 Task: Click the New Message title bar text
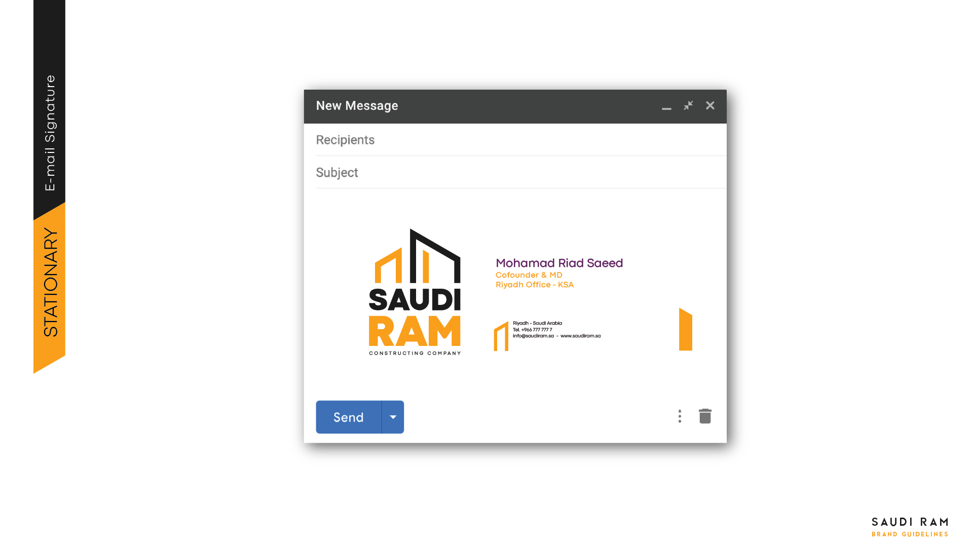(357, 106)
